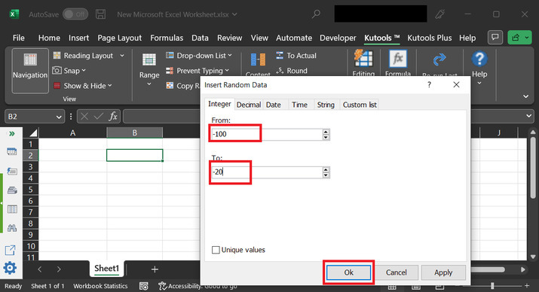Image resolution: width=539 pixels, height=292 pixels.
Task: Select the Sheet1 tab
Action: pyautogui.click(x=106, y=269)
